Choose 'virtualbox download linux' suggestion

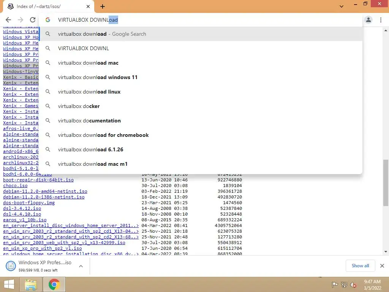pos(201,92)
